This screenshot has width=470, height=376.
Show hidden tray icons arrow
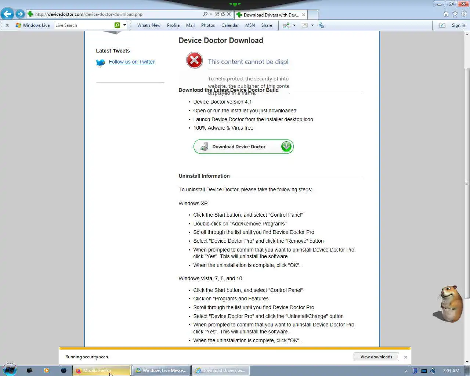pyautogui.click(x=406, y=371)
